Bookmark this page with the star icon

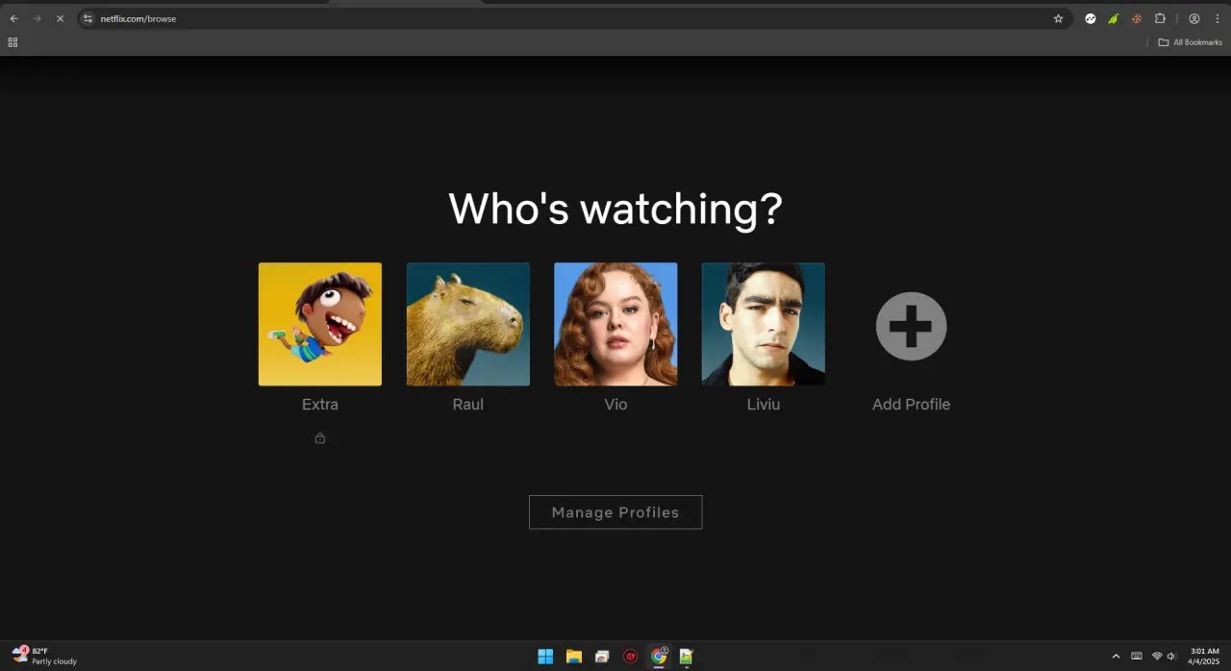coord(1058,18)
